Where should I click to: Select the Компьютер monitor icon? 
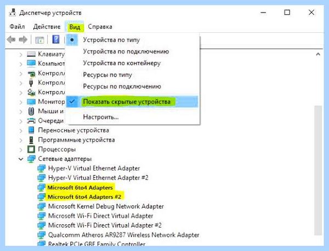(31, 63)
